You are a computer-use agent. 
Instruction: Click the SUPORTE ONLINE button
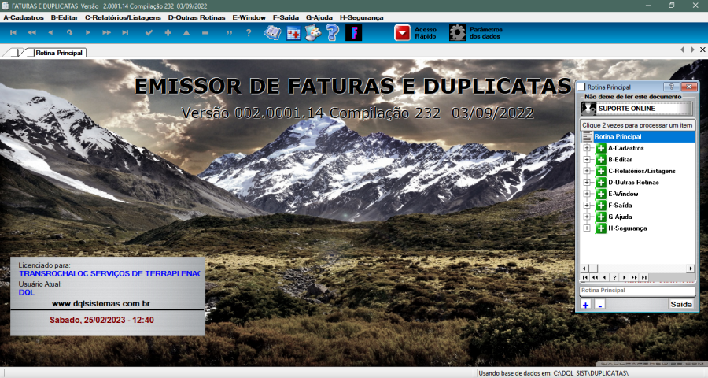pos(637,109)
